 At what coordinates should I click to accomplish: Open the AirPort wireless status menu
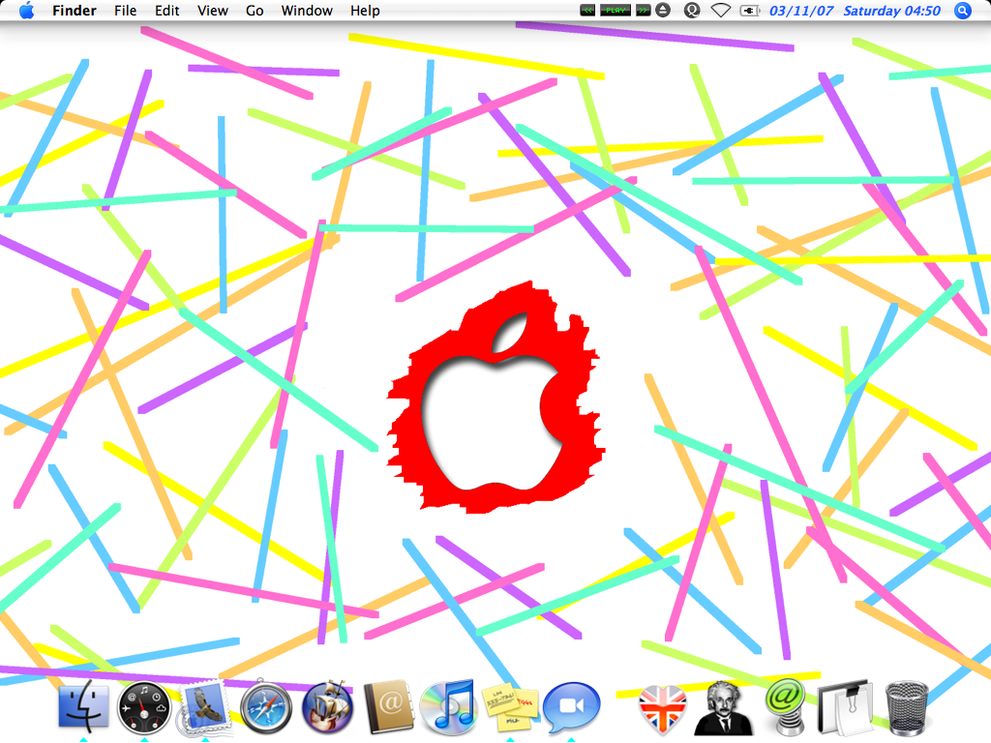[721, 10]
